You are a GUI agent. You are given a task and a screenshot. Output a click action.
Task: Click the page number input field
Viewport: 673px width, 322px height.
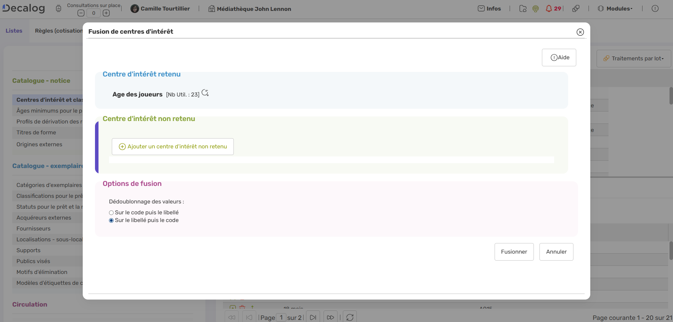point(280,317)
